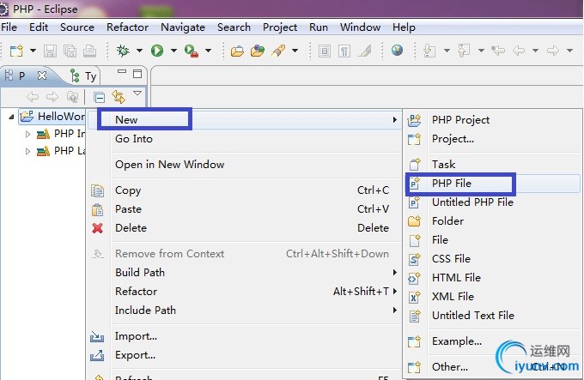Click the Save toolbar icon
The image size is (584, 380).
coord(51,51)
